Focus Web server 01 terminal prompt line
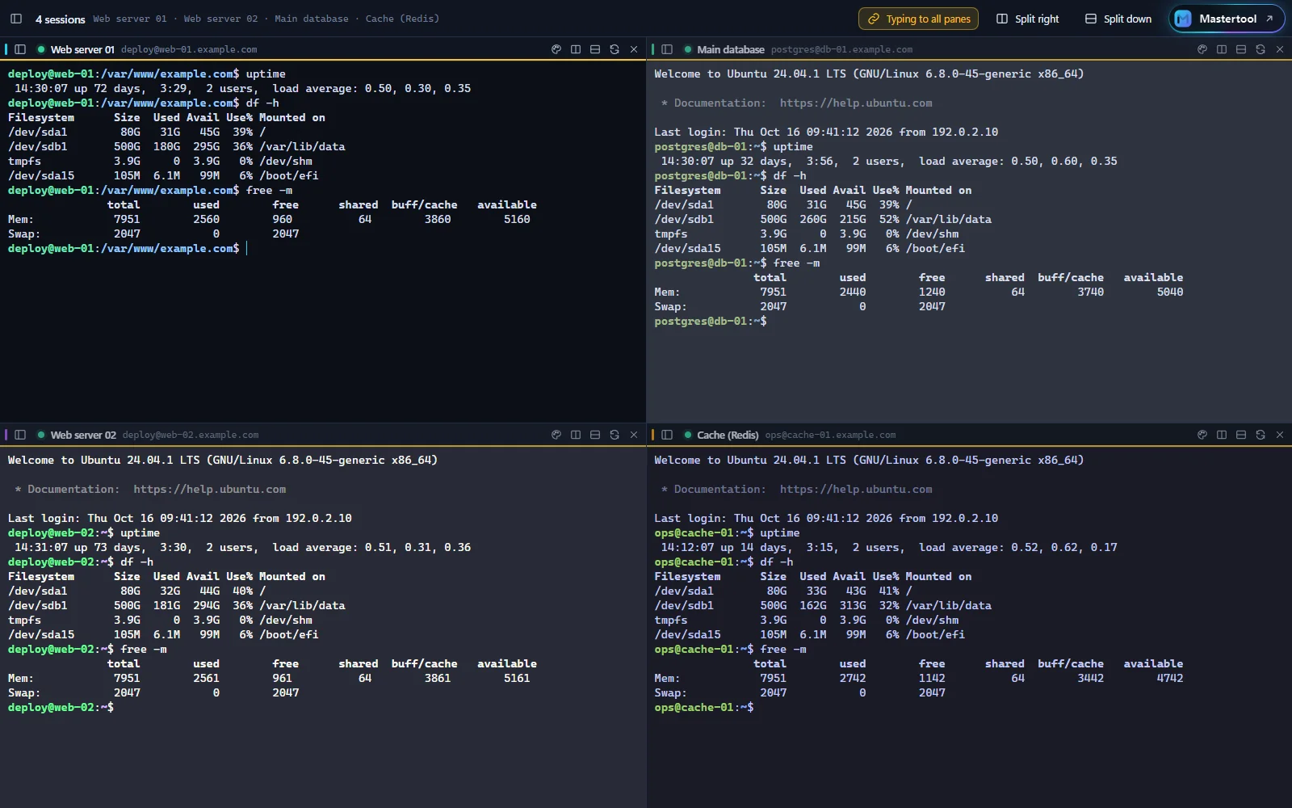This screenshot has height=808, width=1292. click(128, 248)
